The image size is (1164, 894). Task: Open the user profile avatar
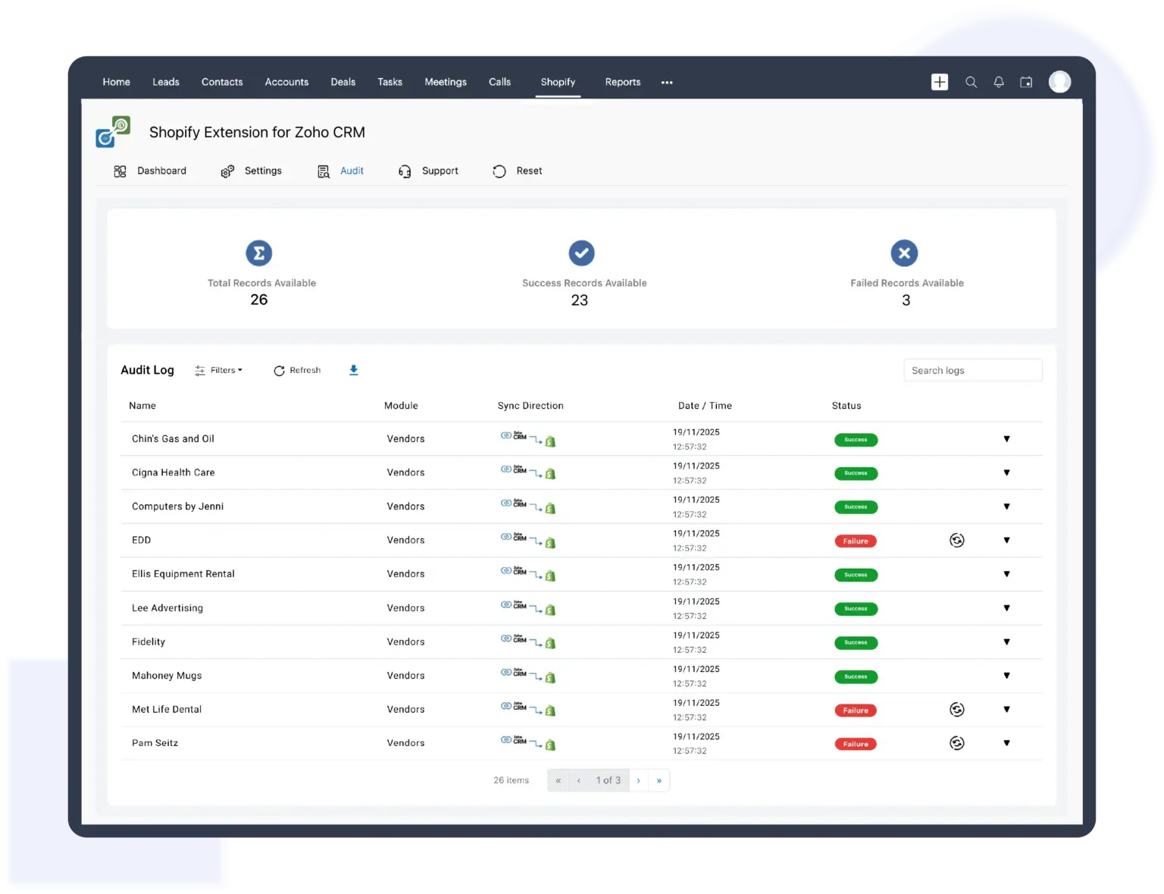(x=1059, y=81)
